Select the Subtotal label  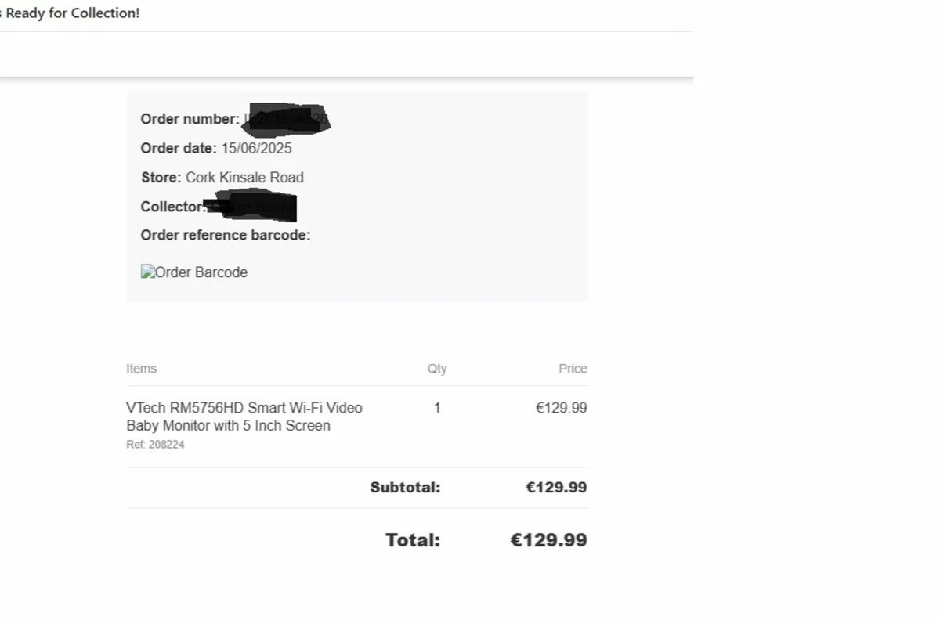(405, 488)
